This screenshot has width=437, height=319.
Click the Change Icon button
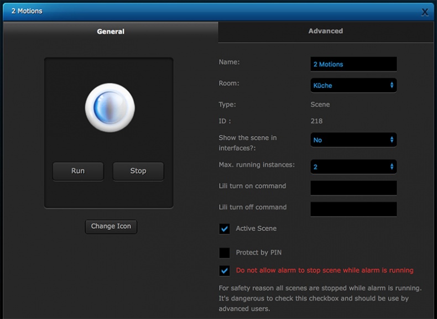point(111,226)
